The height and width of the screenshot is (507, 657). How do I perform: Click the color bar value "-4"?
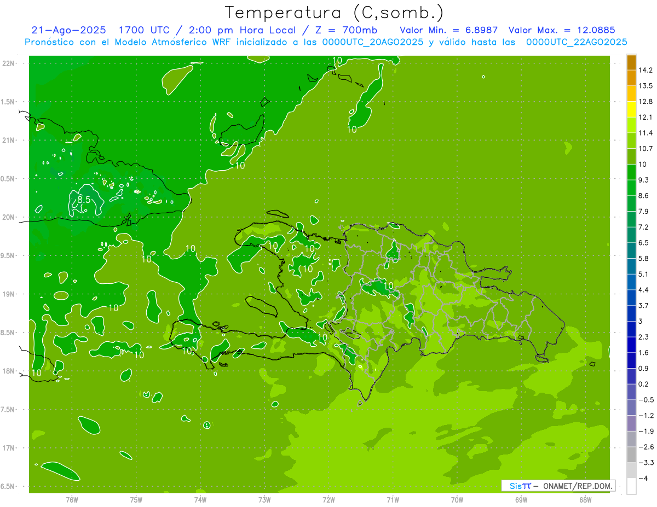643,479
